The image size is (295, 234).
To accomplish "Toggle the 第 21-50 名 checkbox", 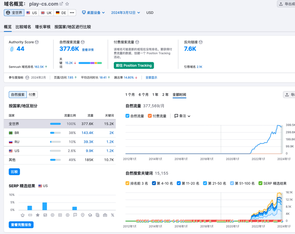I will click(x=205, y=183).
